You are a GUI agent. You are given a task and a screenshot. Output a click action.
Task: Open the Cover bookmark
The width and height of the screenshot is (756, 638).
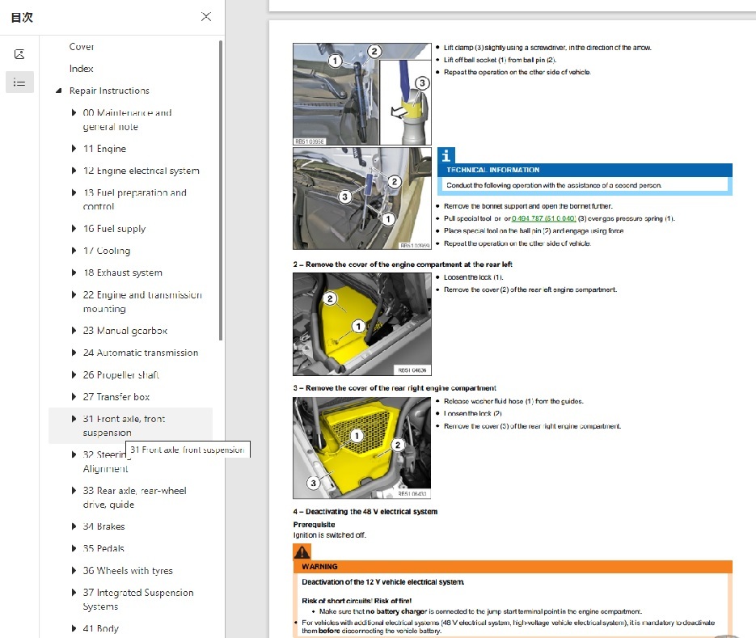click(x=82, y=47)
